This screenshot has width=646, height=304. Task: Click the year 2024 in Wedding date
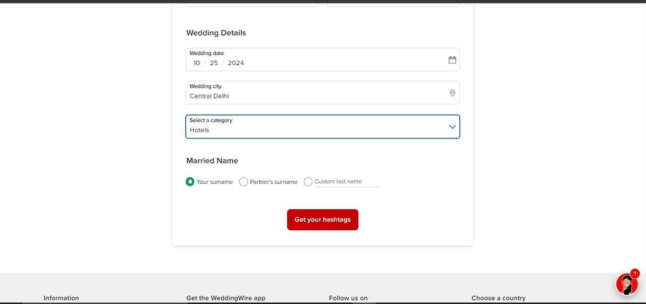click(236, 63)
